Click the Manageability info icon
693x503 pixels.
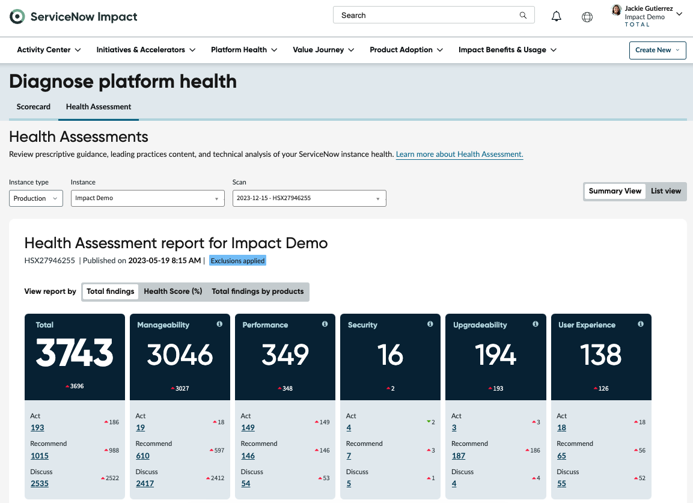(219, 324)
